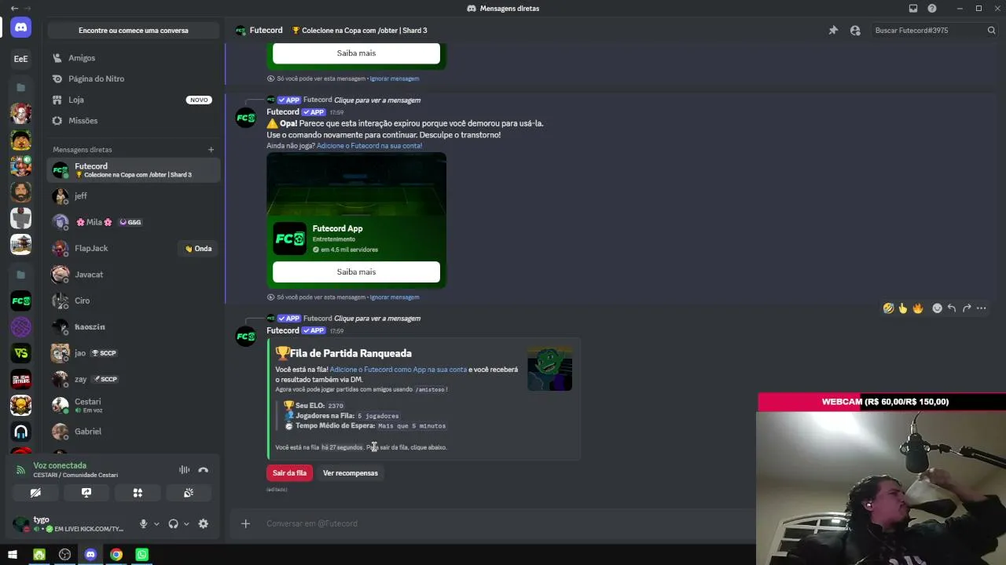The image size is (1006, 565).
Task: Open the FC green server icon
Action: coord(21,301)
